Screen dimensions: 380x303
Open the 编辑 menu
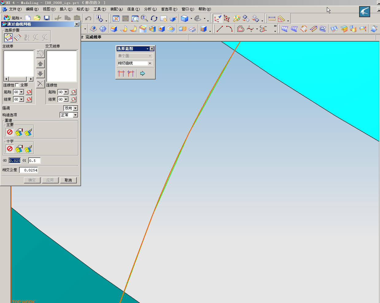(x=32, y=9)
